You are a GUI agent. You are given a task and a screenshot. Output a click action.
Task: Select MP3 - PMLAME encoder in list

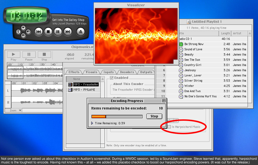point(83,90)
